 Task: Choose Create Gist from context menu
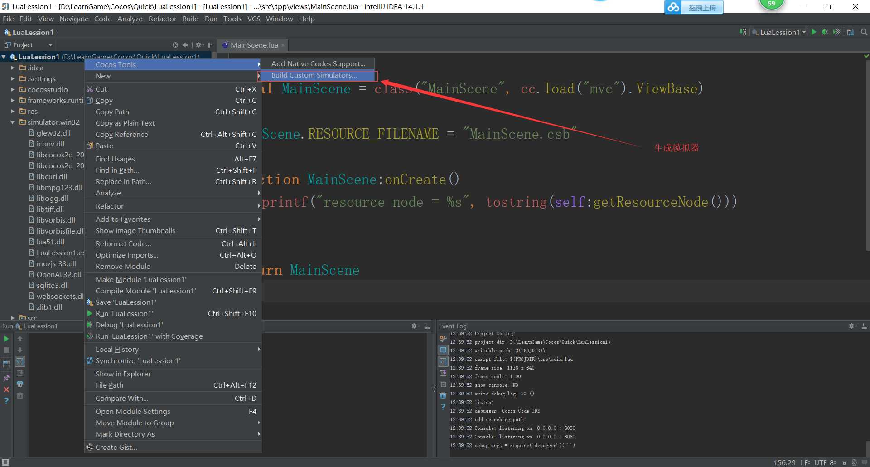click(x=173, y=447)
